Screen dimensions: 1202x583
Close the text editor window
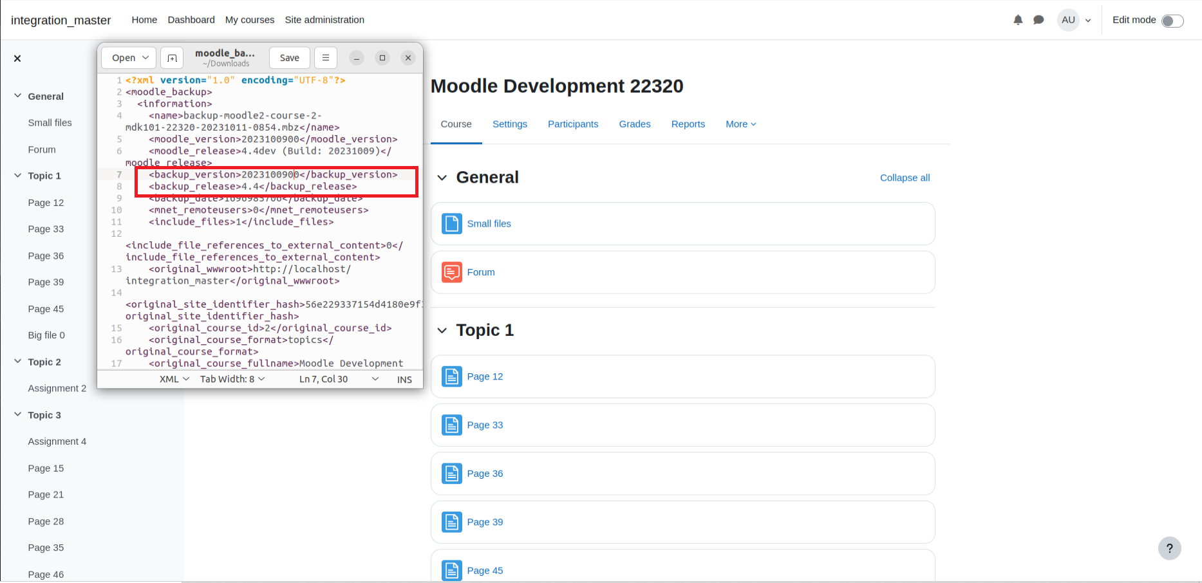[408, 58]
